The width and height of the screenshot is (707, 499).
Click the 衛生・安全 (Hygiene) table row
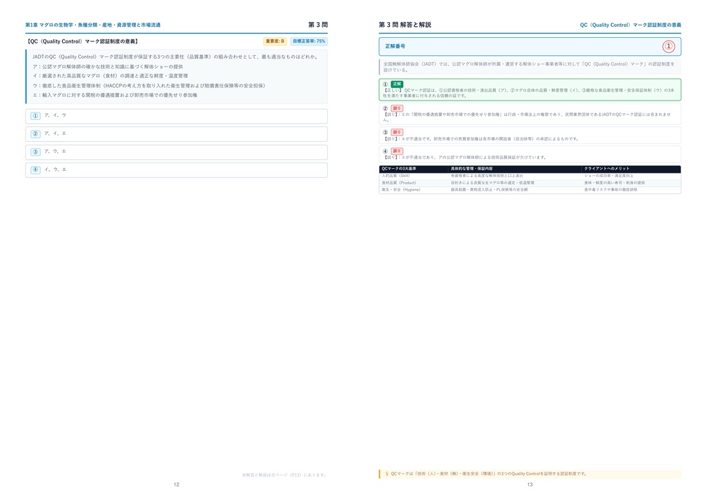click(x=530, y=190)
